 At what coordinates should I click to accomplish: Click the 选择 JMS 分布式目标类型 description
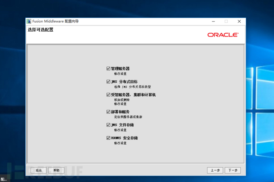(x=132, y=87)
